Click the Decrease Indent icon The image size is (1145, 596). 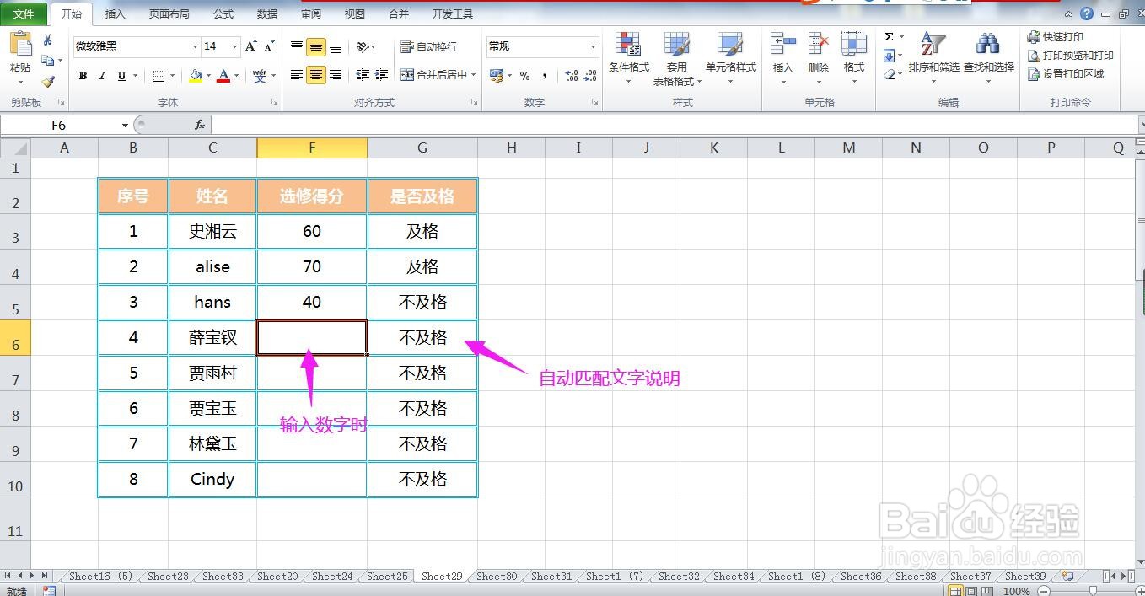[363, 75]
